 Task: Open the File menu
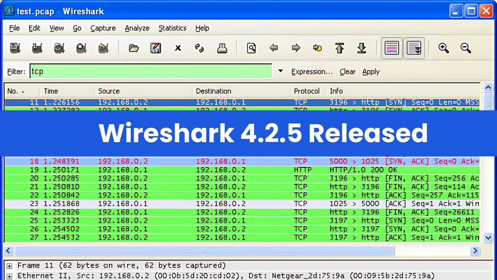point(14,28)
